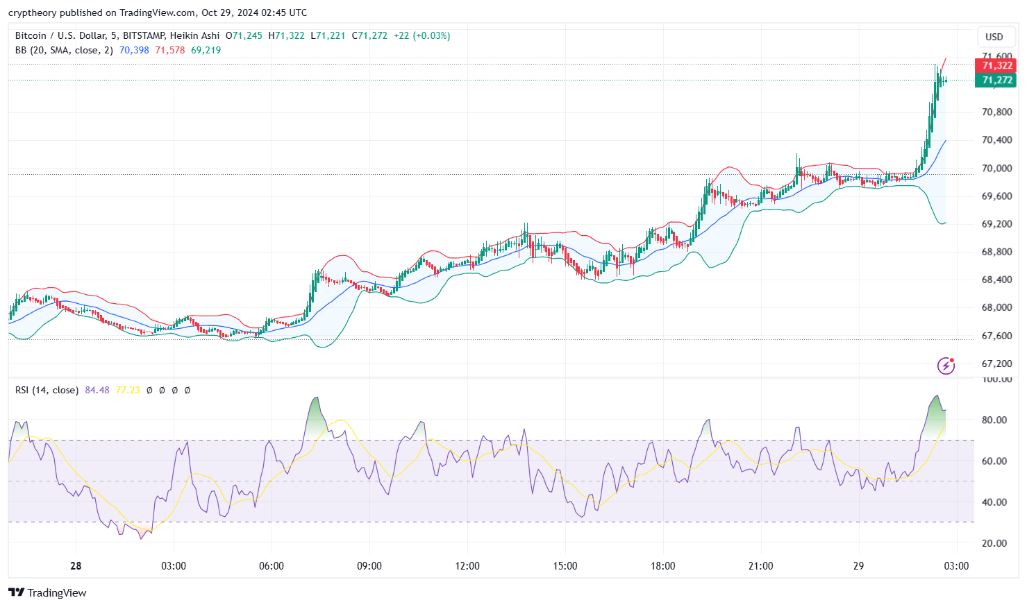This screenshot has width=1027, height=607.
Task: Click the green 71,272 price label
Action: pos(996,80)
